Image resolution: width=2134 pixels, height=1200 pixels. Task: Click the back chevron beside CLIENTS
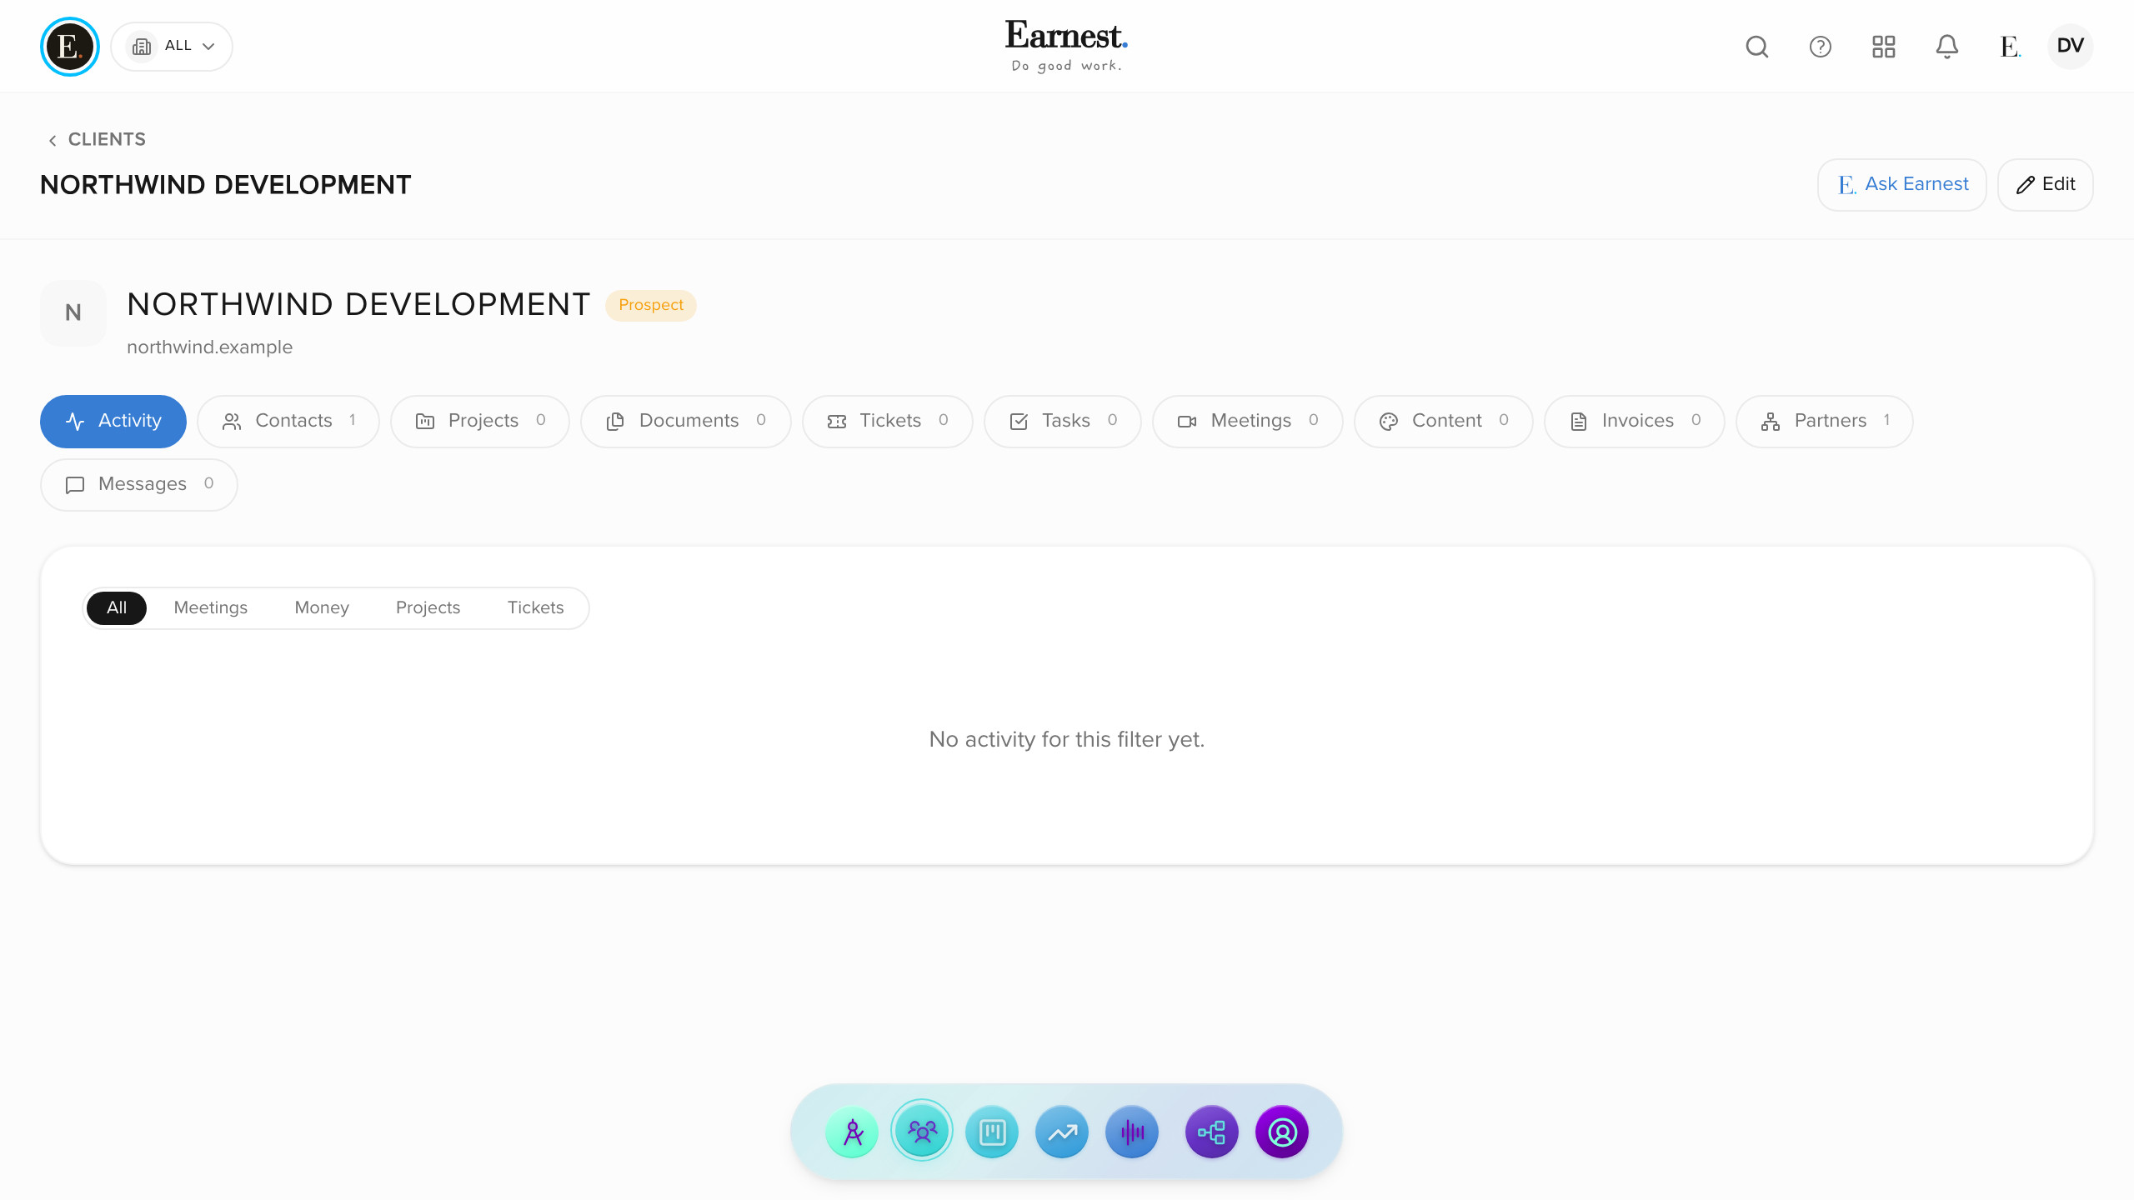(x=53, y=140)
